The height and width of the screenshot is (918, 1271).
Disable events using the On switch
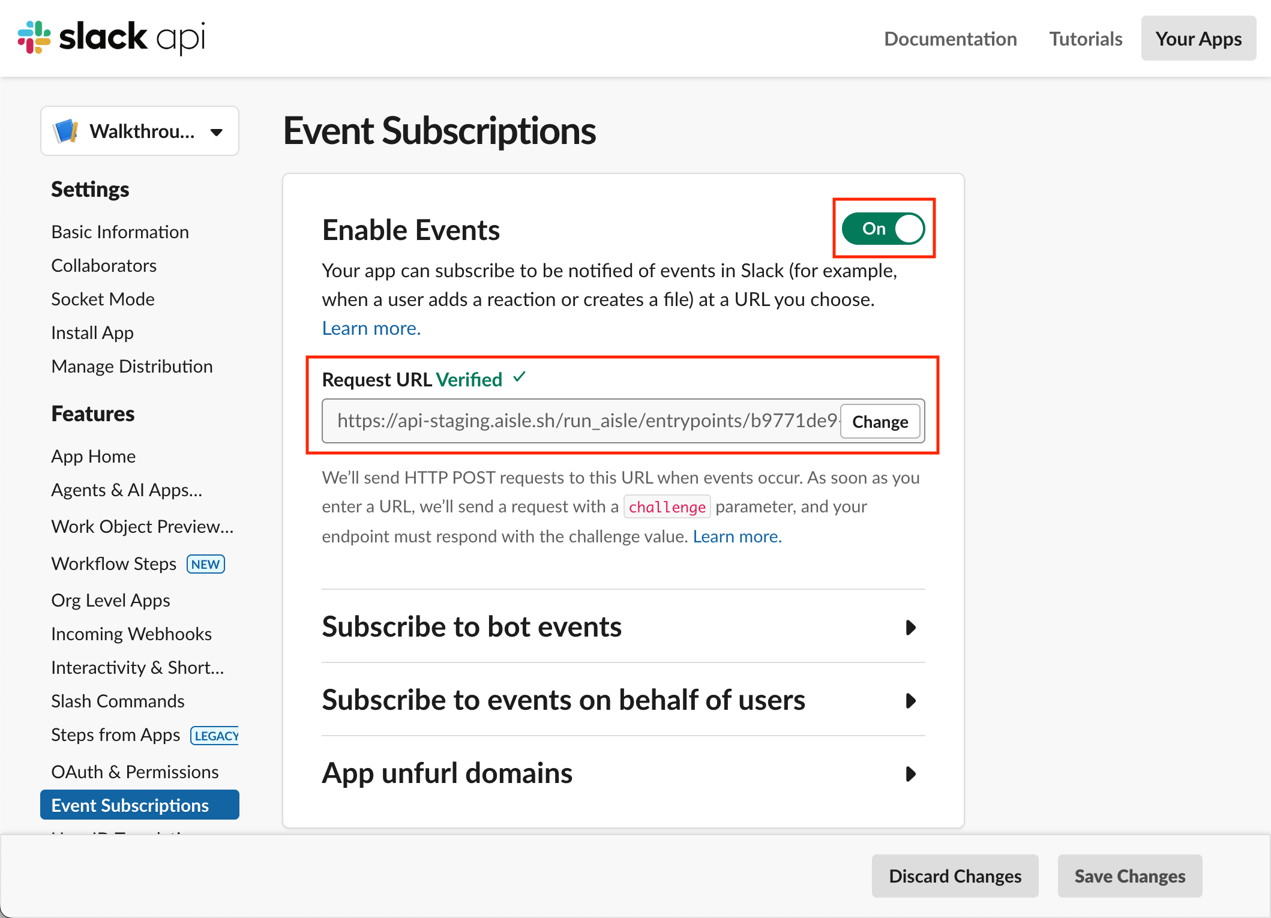coord(883,229)
